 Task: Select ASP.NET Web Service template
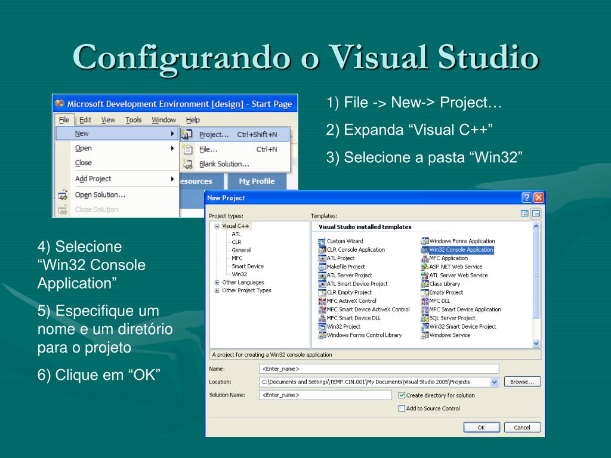[452, 267]
